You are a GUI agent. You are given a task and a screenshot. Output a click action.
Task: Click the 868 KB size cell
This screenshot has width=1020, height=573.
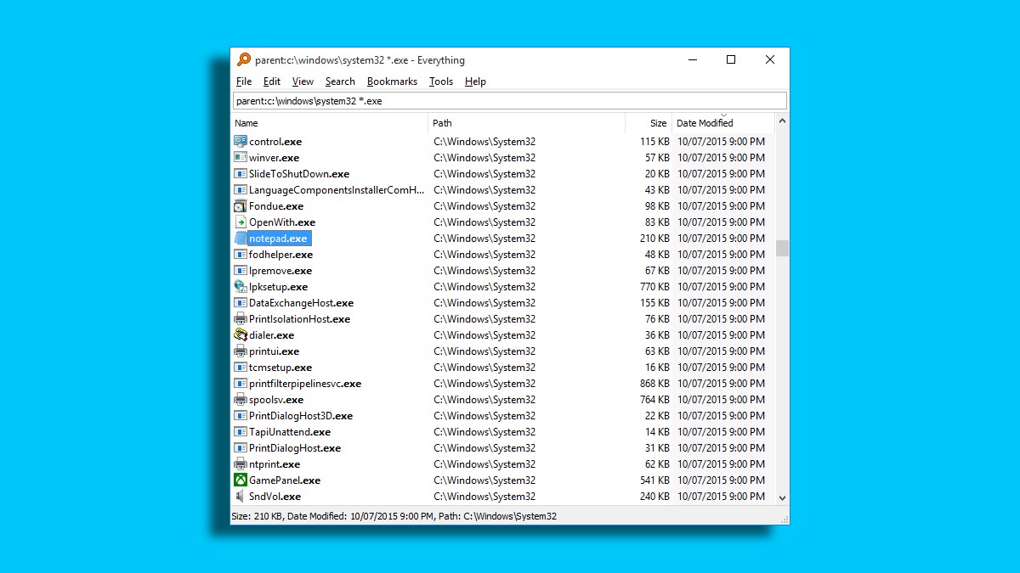click(654, 384)
